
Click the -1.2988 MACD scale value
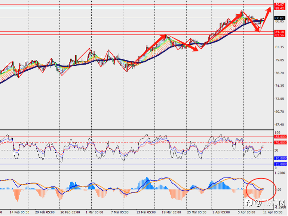[x=280, y=207]
